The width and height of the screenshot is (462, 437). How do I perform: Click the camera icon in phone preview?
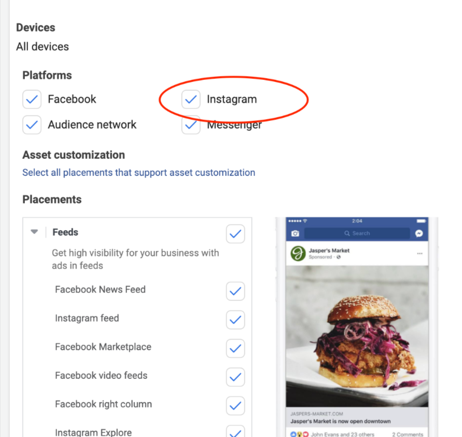pyautogui.click(x=295, y=234)
